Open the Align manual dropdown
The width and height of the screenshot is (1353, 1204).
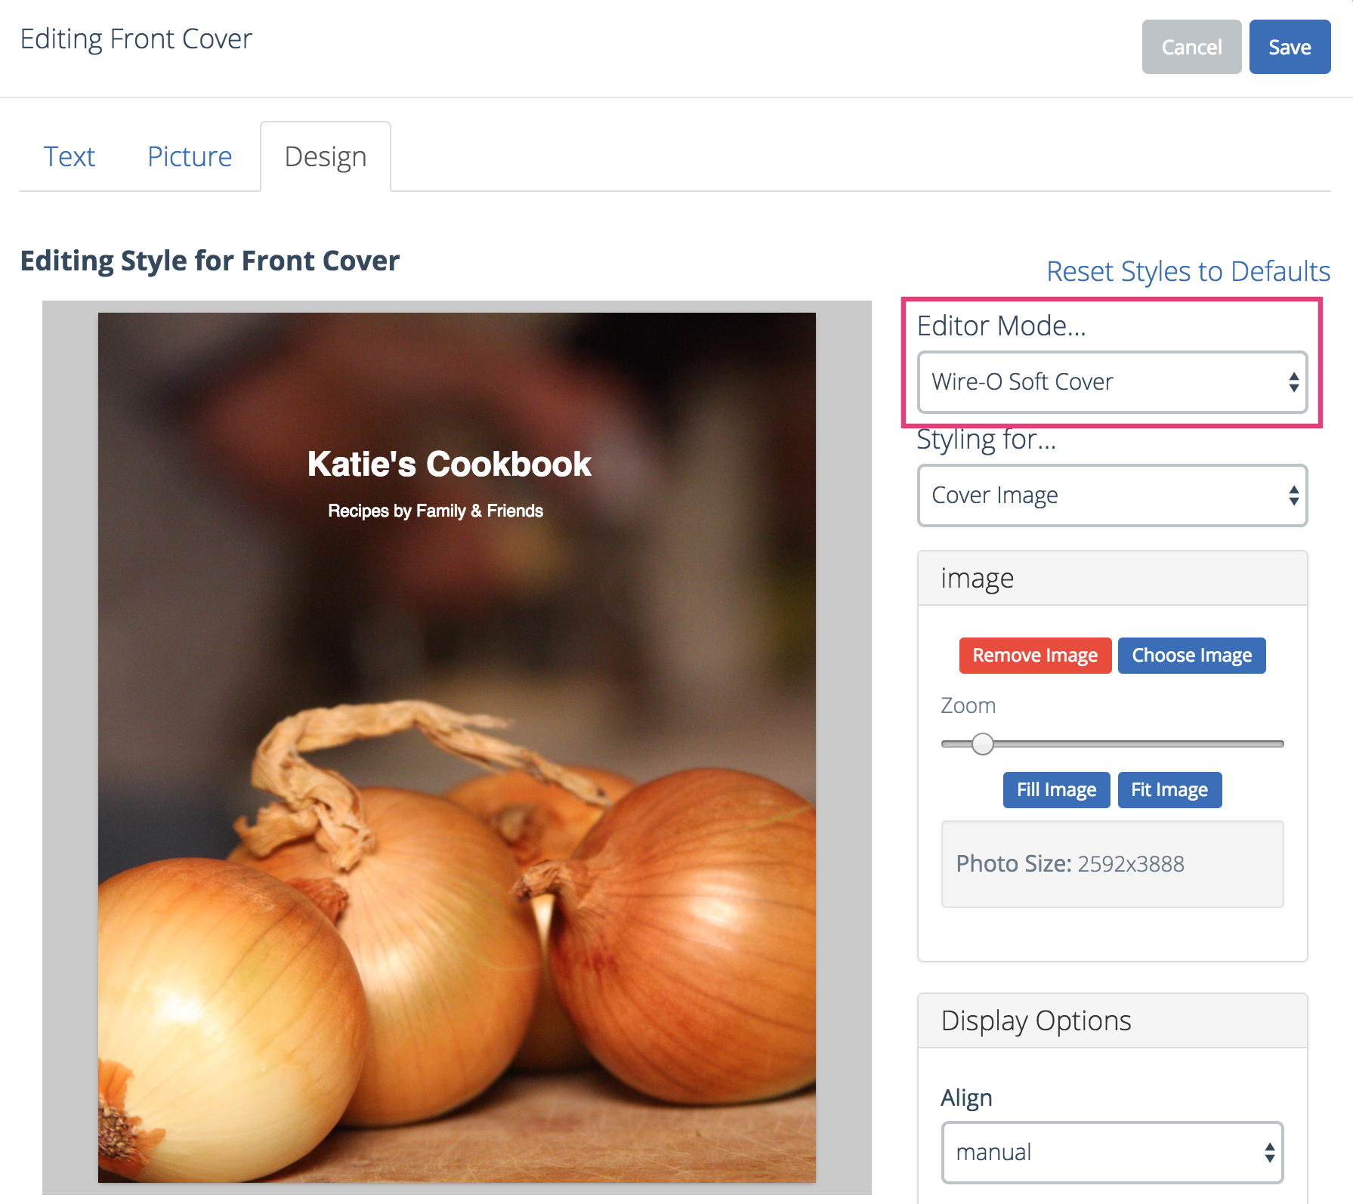1112,1153
